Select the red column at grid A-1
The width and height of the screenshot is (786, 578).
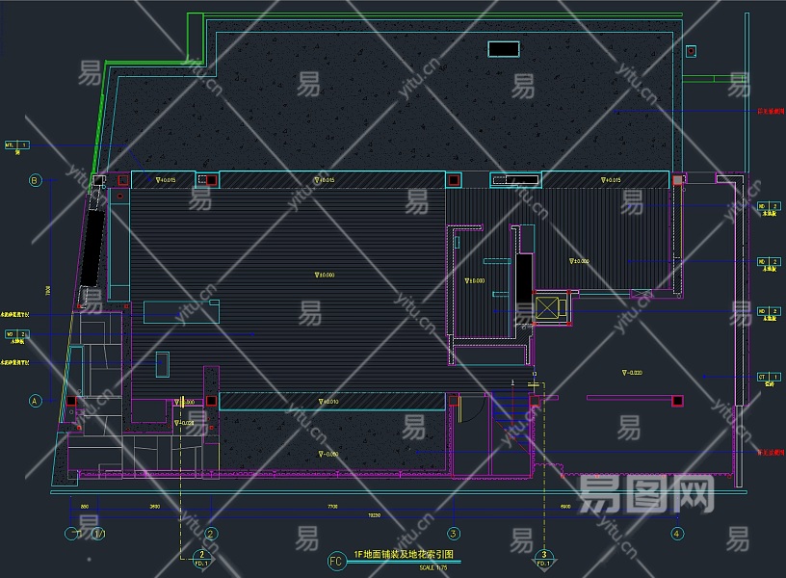[71, 401]
